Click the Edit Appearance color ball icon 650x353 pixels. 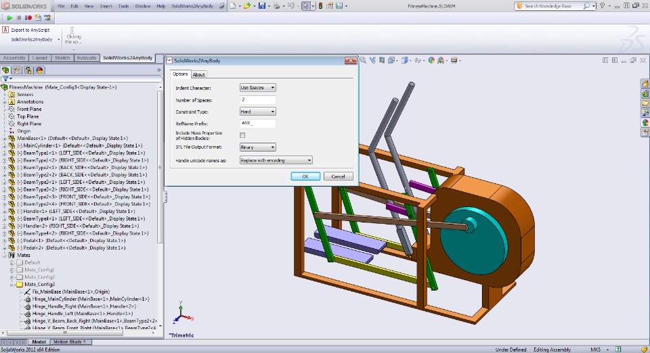pos(431,60)
